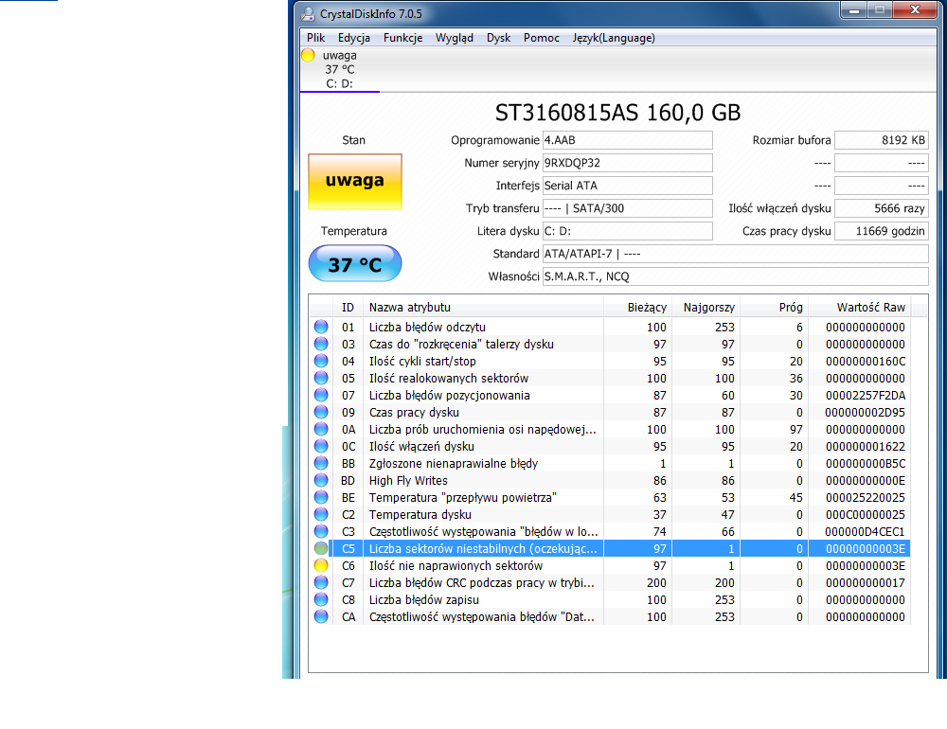Click the status dot for attribute 09
Screen dimensions: 947x729
point(321,412)
